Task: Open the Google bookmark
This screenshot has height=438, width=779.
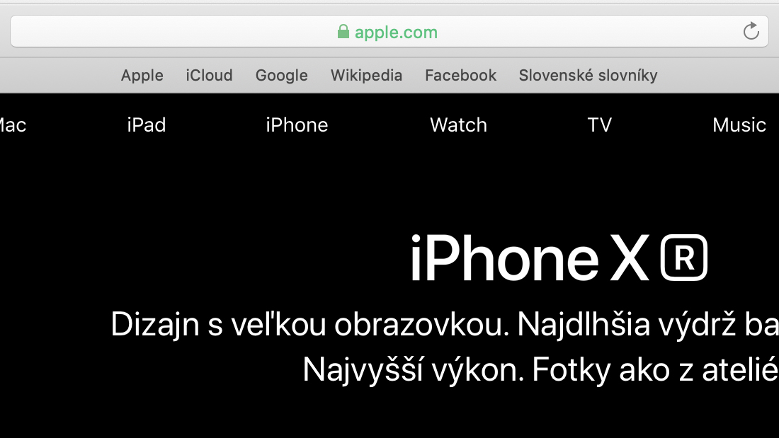Action: [282, 75]
